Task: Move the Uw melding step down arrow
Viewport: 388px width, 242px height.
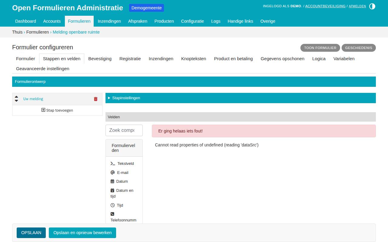Action: [x=16, y=101]
